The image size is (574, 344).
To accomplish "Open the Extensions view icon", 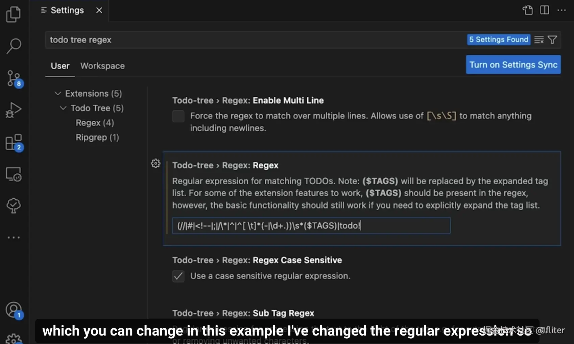I will pos(14,142).
